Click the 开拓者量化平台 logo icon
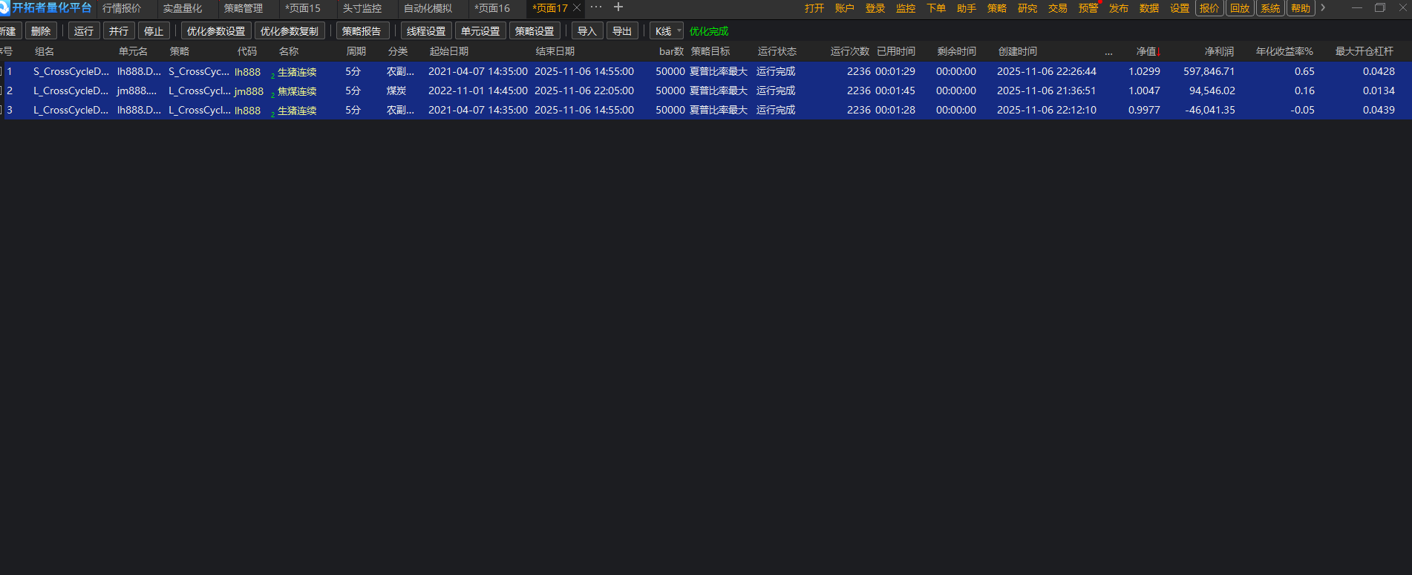This screenshot has height=575, width=1412. [4, 8]
